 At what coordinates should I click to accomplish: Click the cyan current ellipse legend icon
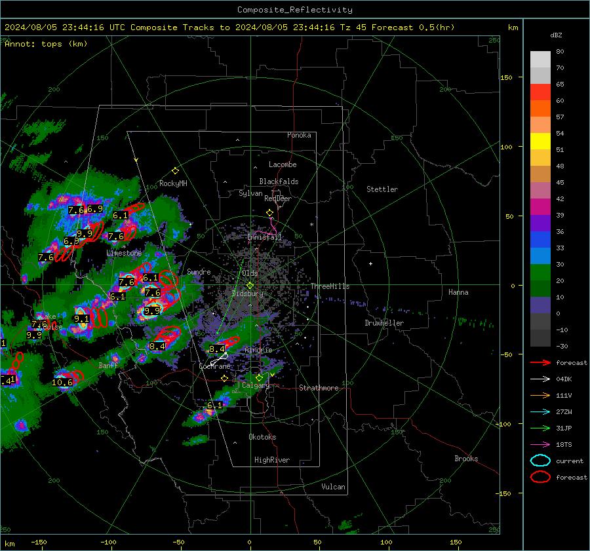pyautogui.click(x=540, y=461)
